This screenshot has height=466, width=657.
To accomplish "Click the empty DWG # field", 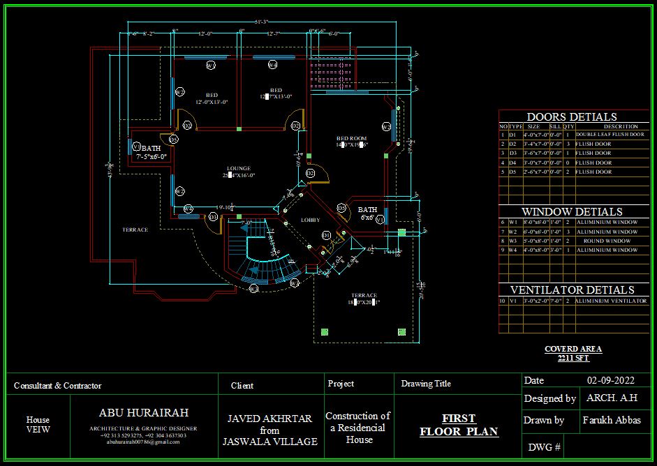I will (607, 446).
